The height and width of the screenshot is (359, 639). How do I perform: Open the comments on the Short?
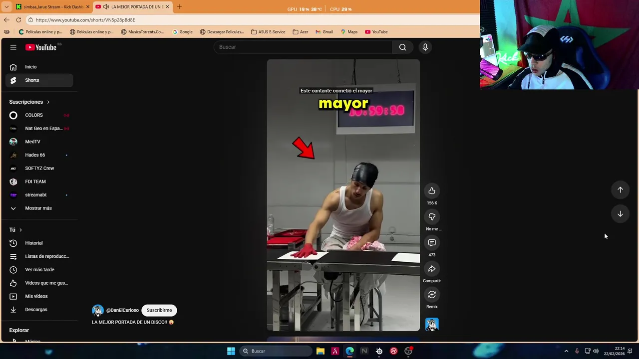[432, 243]
